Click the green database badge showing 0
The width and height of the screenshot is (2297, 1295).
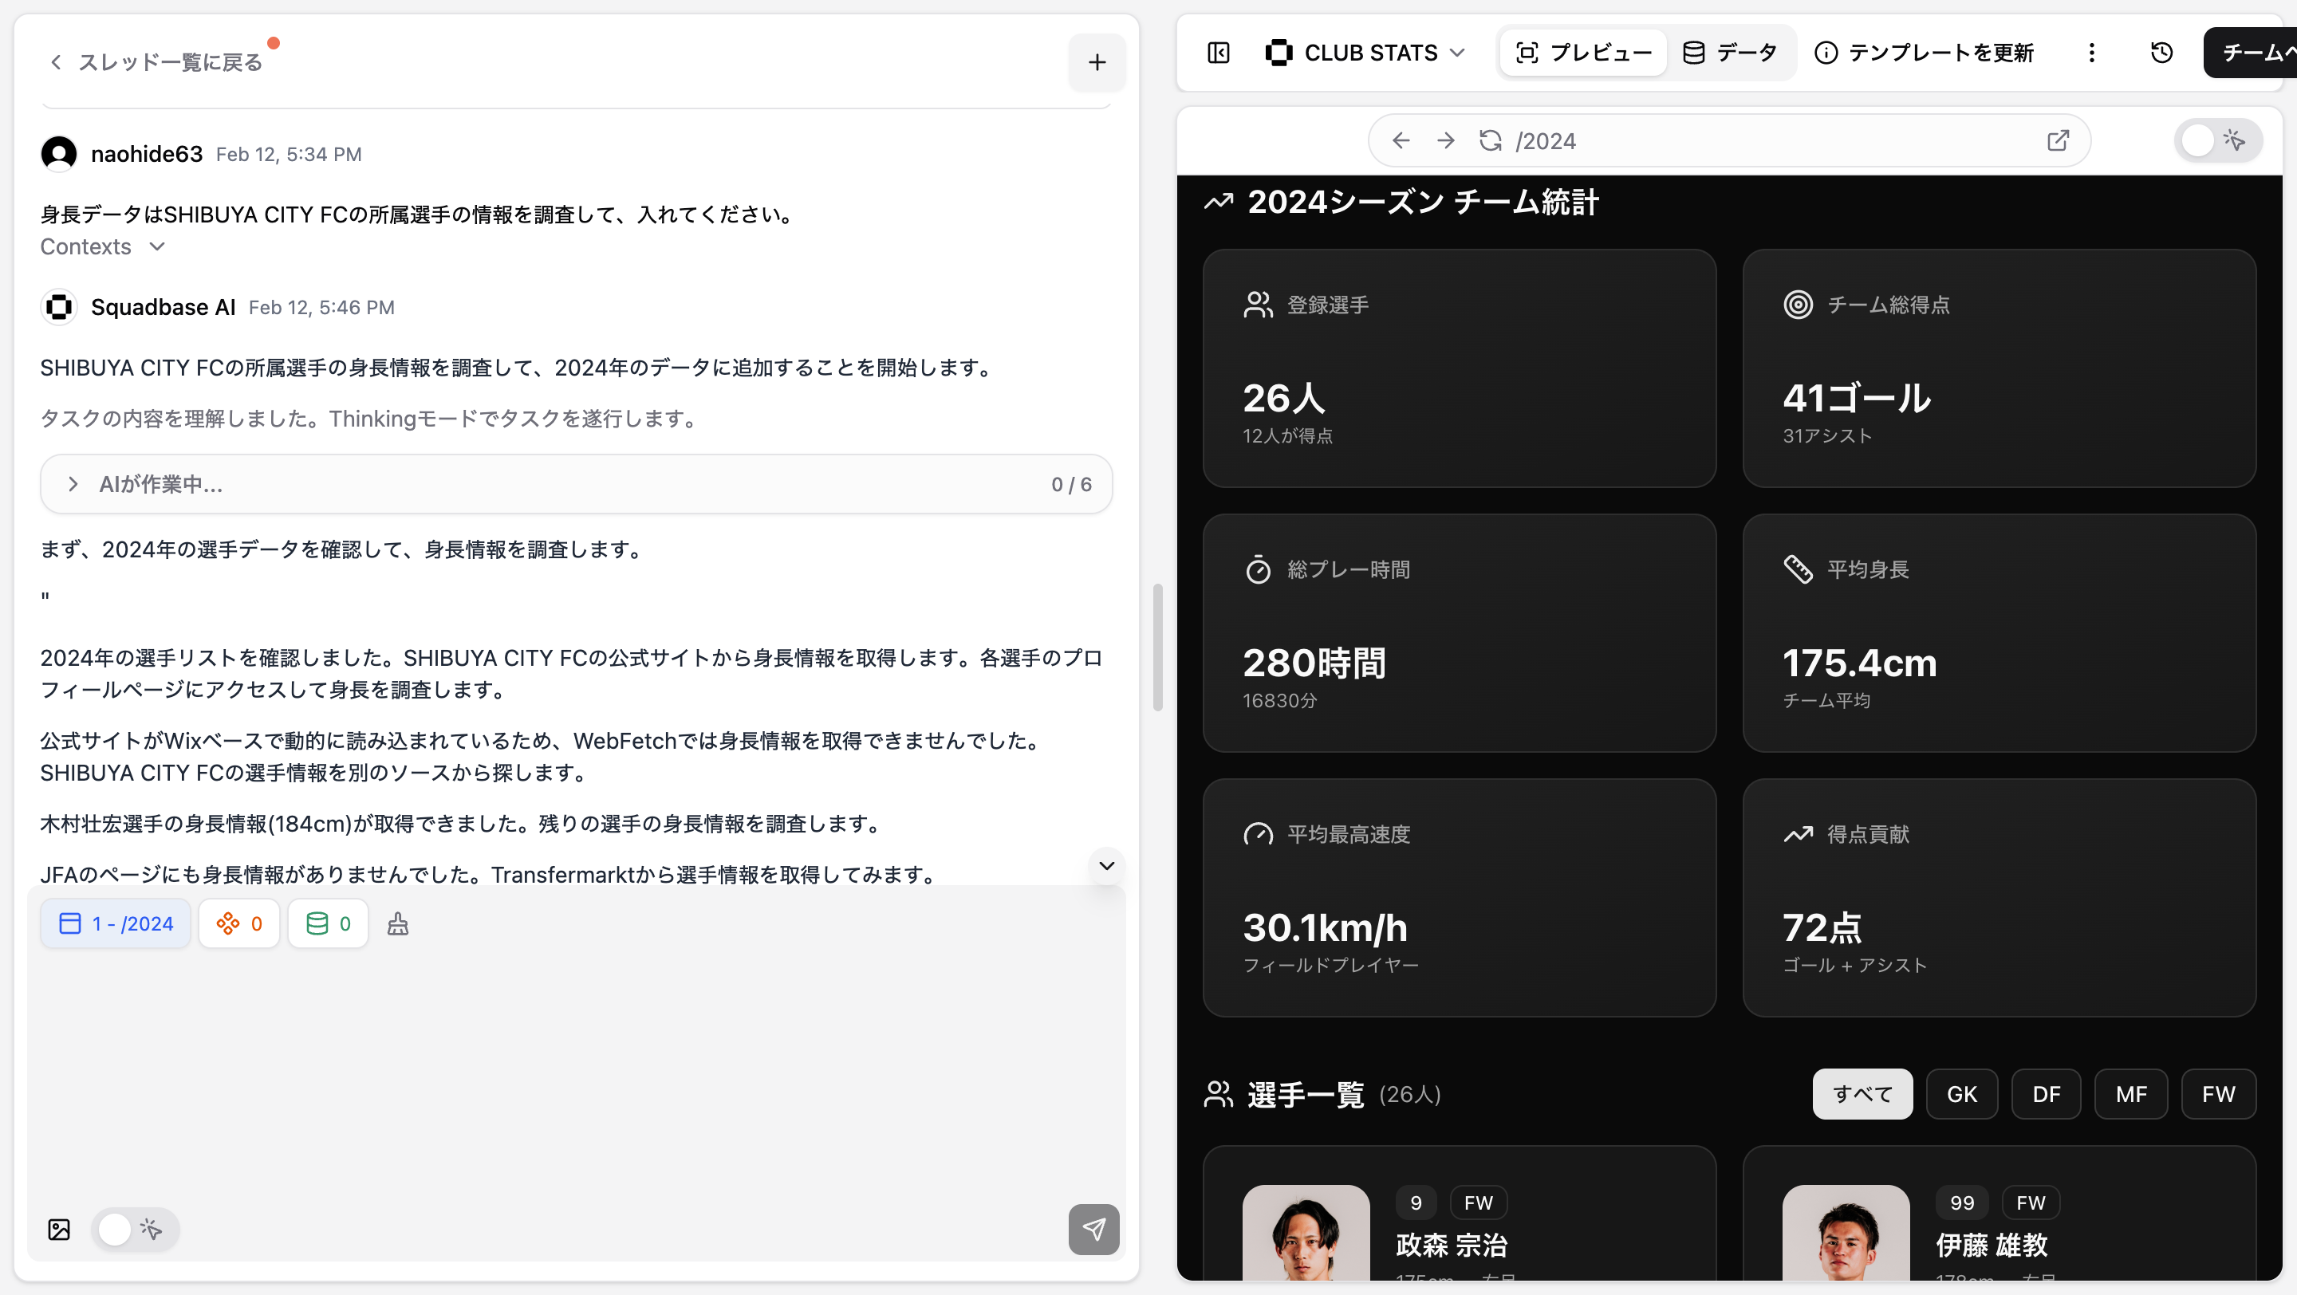(x=328, y=923)
